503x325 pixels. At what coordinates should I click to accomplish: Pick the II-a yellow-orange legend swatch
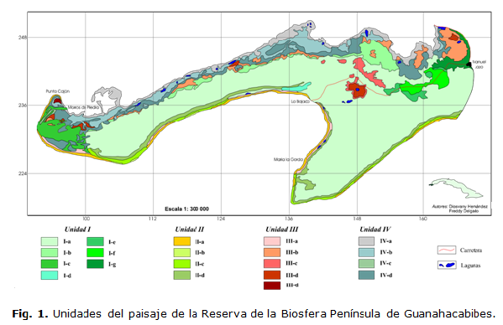182,241
